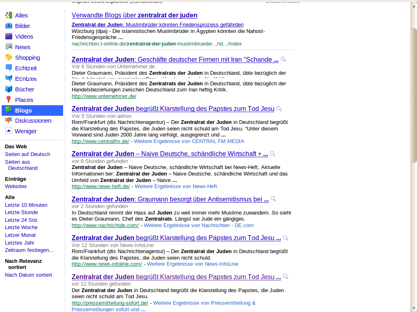Open nachrichtde.com URL link
The height and width of the screenshot is (312, 417).
pyautogui.click(x=105, y=225)
